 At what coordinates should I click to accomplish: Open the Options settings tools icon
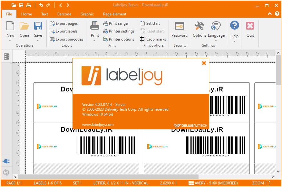tap(199, 26)
